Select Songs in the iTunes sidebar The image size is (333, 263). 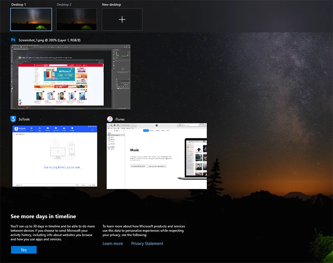pos(112,137)
